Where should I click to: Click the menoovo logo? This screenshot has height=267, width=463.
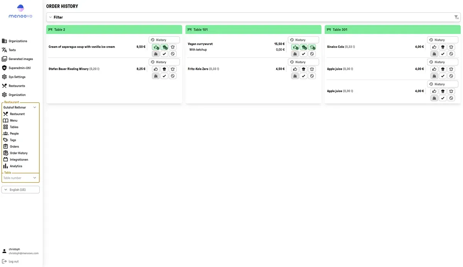coord(21,12)
